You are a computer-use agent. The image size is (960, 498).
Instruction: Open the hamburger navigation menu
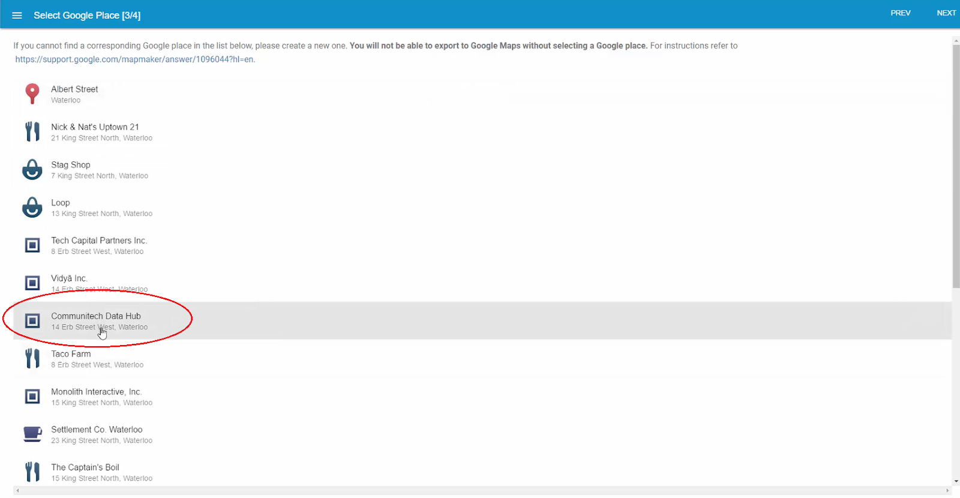click(17, 15)
